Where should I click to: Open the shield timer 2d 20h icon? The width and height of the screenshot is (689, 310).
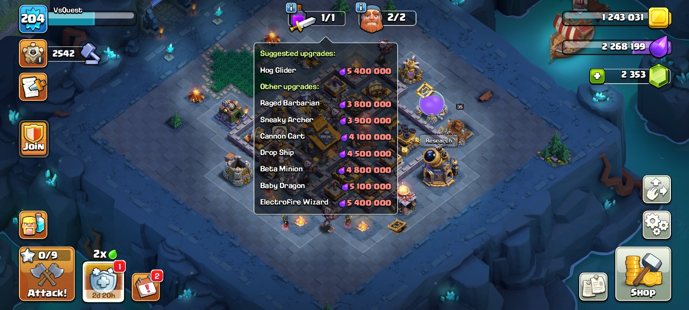(103, 282)
